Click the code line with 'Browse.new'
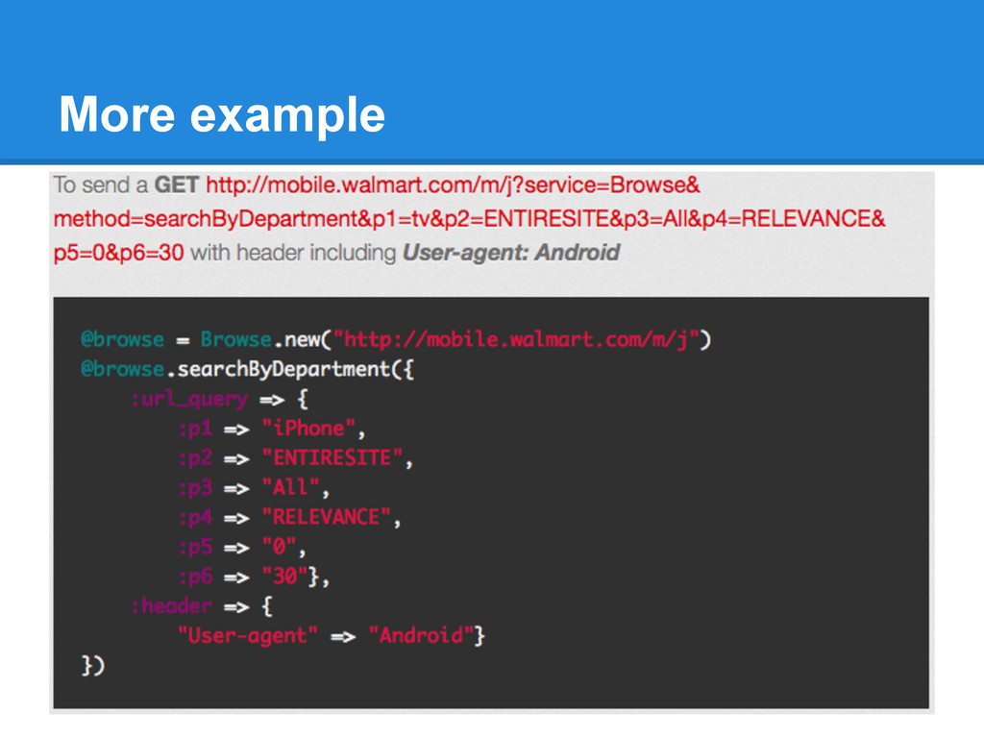The image size is (984, 738). coord(396,339)
